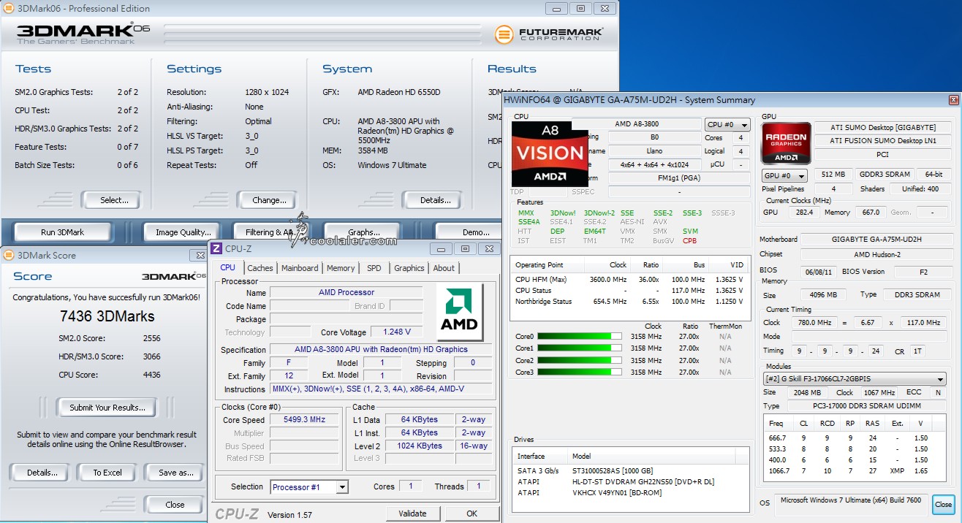Click the 1066.7 XMP timing row
962x523 pixels.
pyautogui.click(x=853, y=471)
